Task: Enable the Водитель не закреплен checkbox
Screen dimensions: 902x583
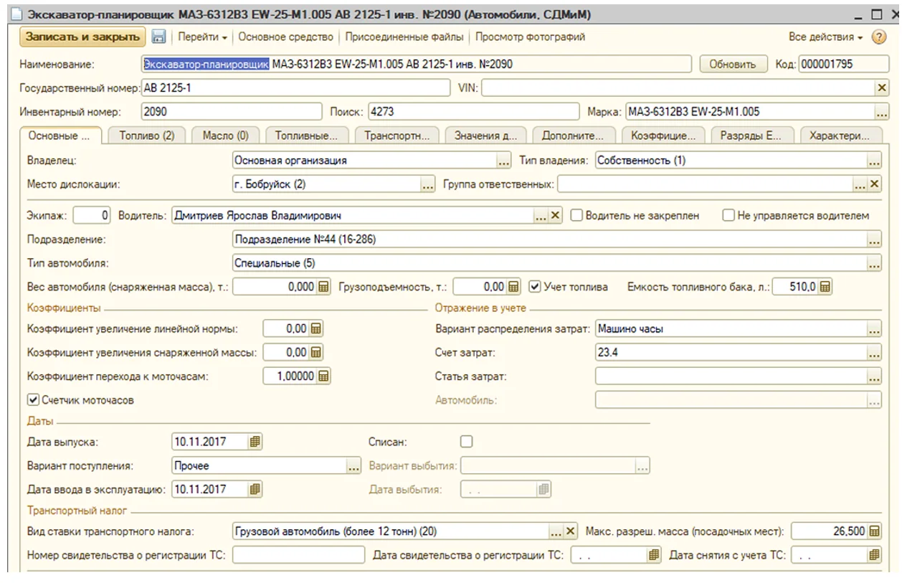Action: [x=576, y=216]
